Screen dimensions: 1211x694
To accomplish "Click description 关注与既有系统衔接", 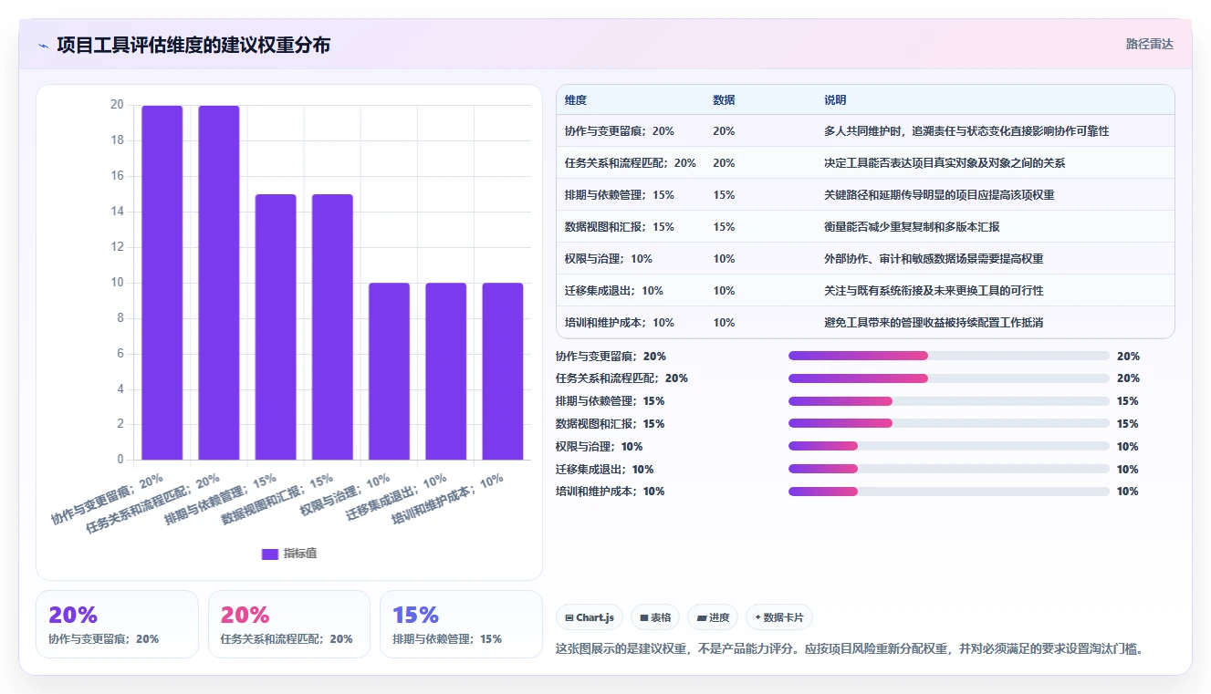I will [x=934, y=290].
